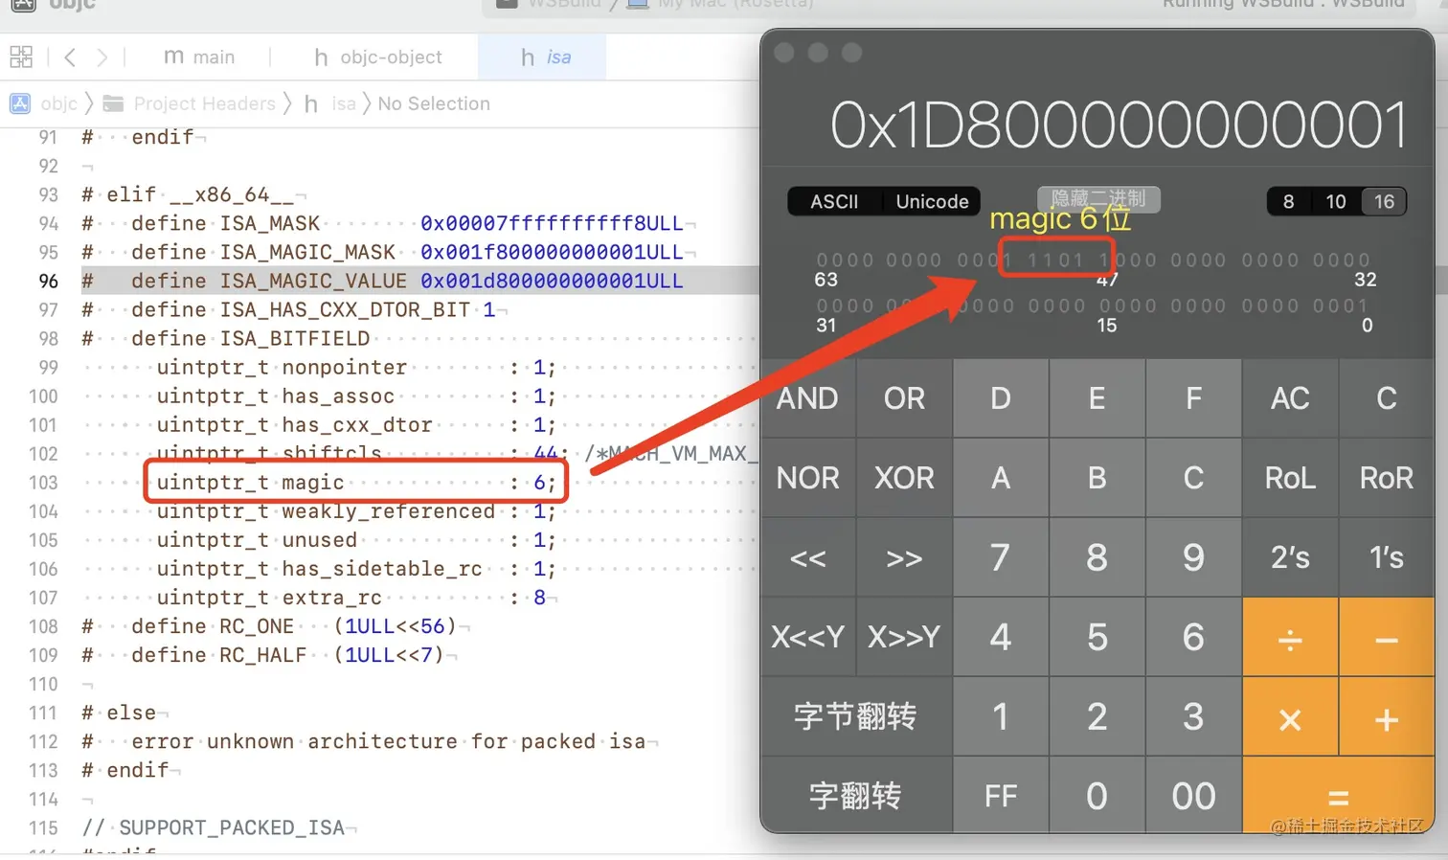Screen dimensions: 1448x860
Task: Go forward with the right chevron
Action: click(102, 57)
